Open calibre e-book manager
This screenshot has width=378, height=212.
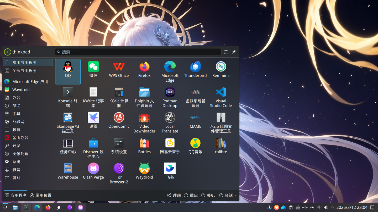[221, 148]
